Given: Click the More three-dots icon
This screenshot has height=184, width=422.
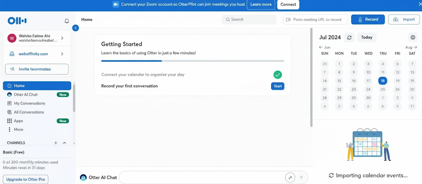Looking at the screenshot, I should 9,129.
